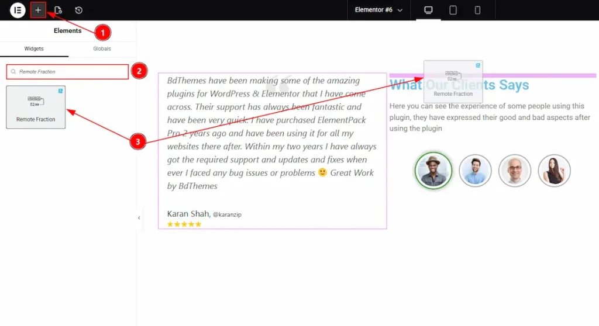Collapse the left panel with arrow handle
The image size is (599, 326).
point(139,218)
